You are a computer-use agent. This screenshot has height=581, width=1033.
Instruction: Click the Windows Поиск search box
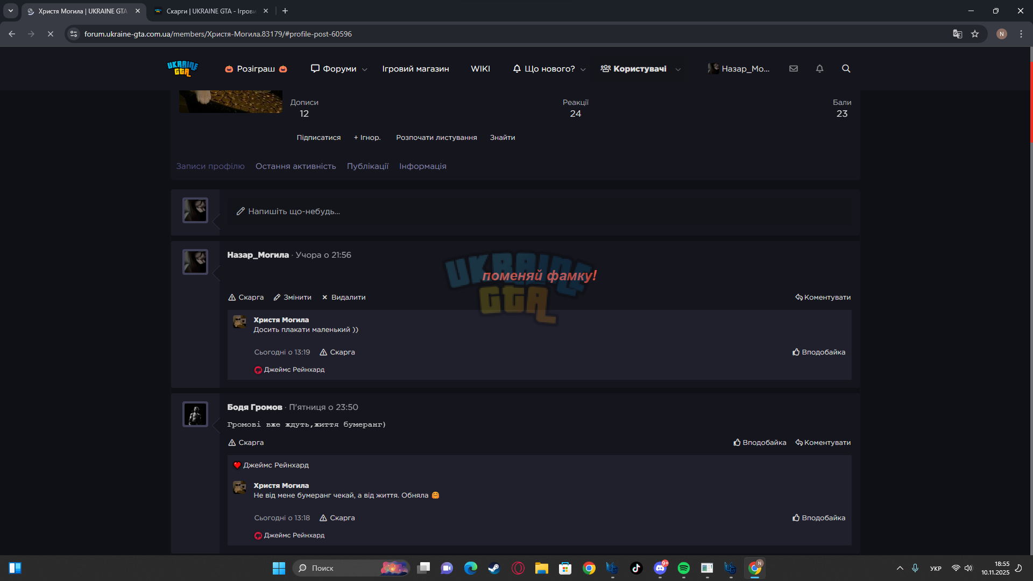tap(351, 568)
